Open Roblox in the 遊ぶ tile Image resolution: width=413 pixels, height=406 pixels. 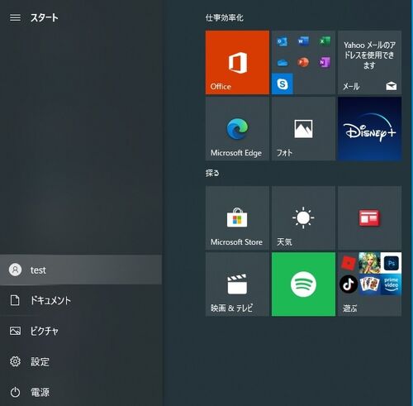pos(349,263)
